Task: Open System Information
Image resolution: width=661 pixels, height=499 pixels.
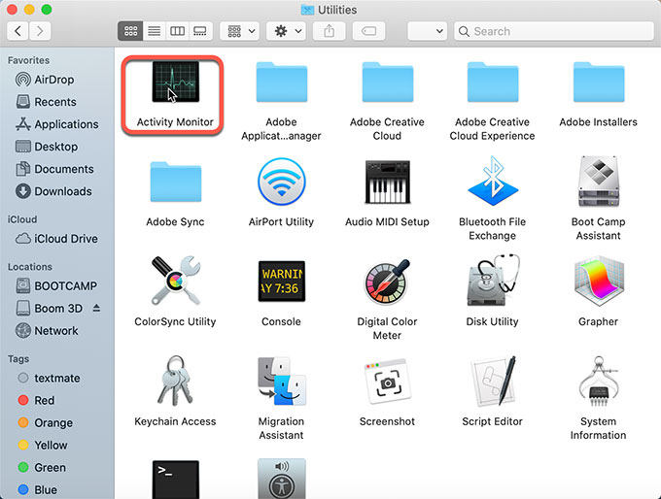Action: pos(599,382)
